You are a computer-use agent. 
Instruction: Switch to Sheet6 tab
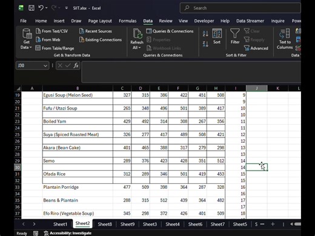click(x=195, y=224)
